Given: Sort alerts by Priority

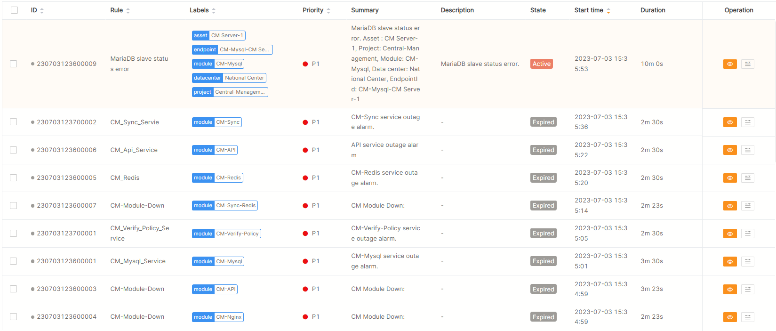Looking at the screenshot, I should point(328,10).
